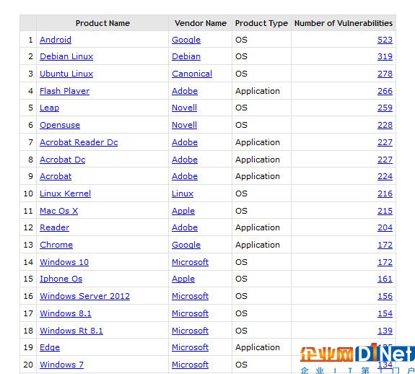View Acrobat's 224 vulnerabilities link
The height and width of the screenshot is (374, 415).
(385, 176)
